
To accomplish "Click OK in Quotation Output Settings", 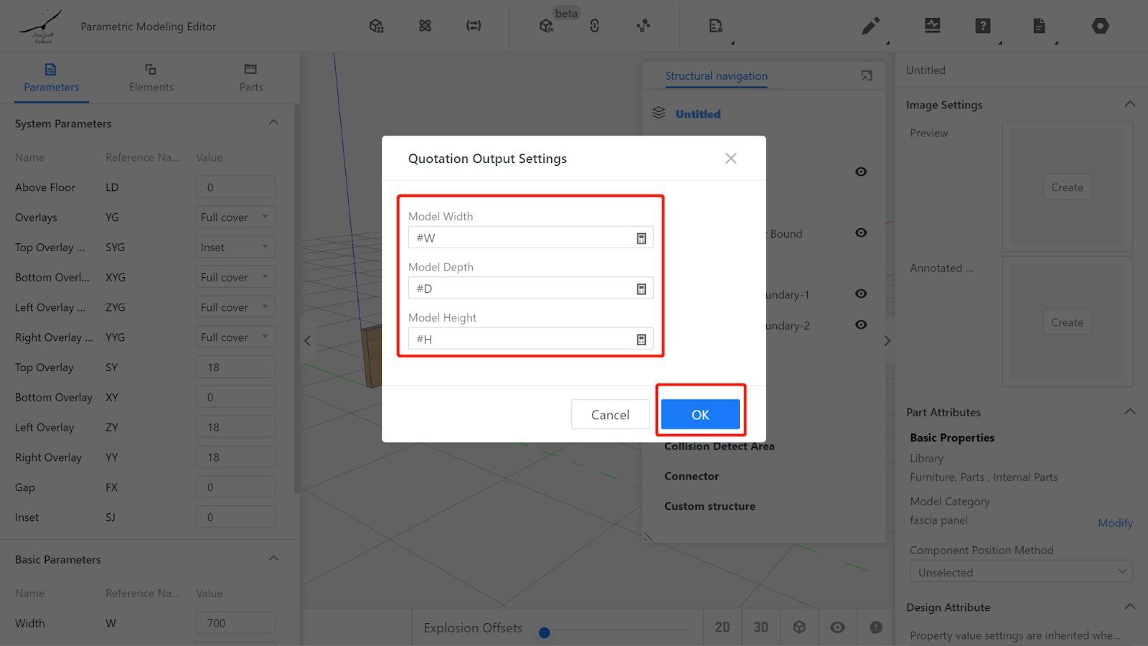I will (x=700, y=415).
